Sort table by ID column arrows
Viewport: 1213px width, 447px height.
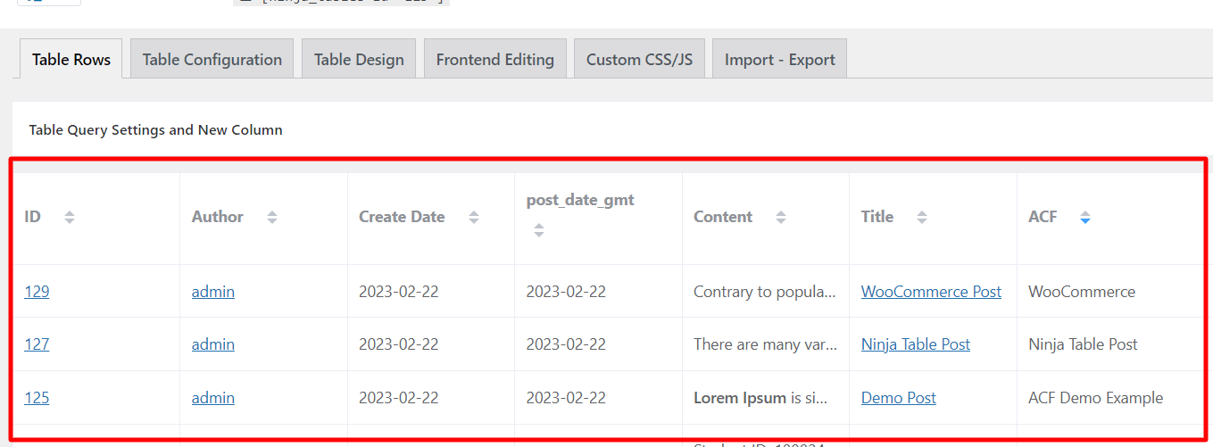70,217
